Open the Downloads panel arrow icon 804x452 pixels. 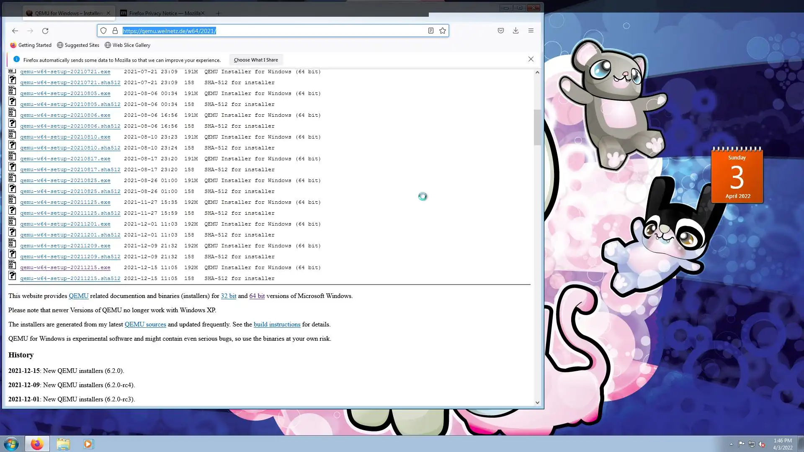515,31
